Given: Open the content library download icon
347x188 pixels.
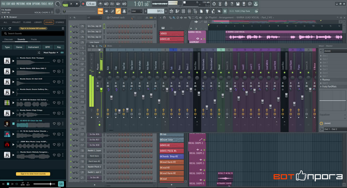Looking at the screenshot, I should click(256, 4).
